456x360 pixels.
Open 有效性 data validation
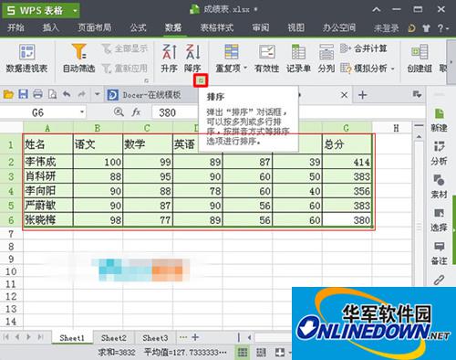point(266,58)
